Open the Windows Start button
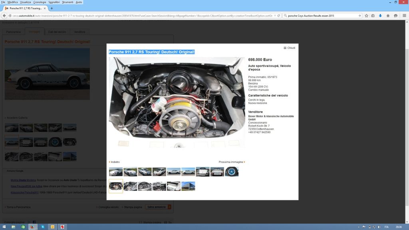The height and width of the screenshot is (230, 409). coord(4,227)
